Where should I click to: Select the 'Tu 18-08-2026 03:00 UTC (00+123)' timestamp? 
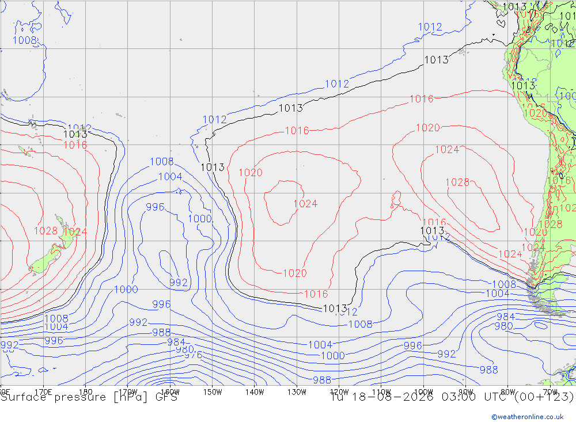[x=452, y=397]
